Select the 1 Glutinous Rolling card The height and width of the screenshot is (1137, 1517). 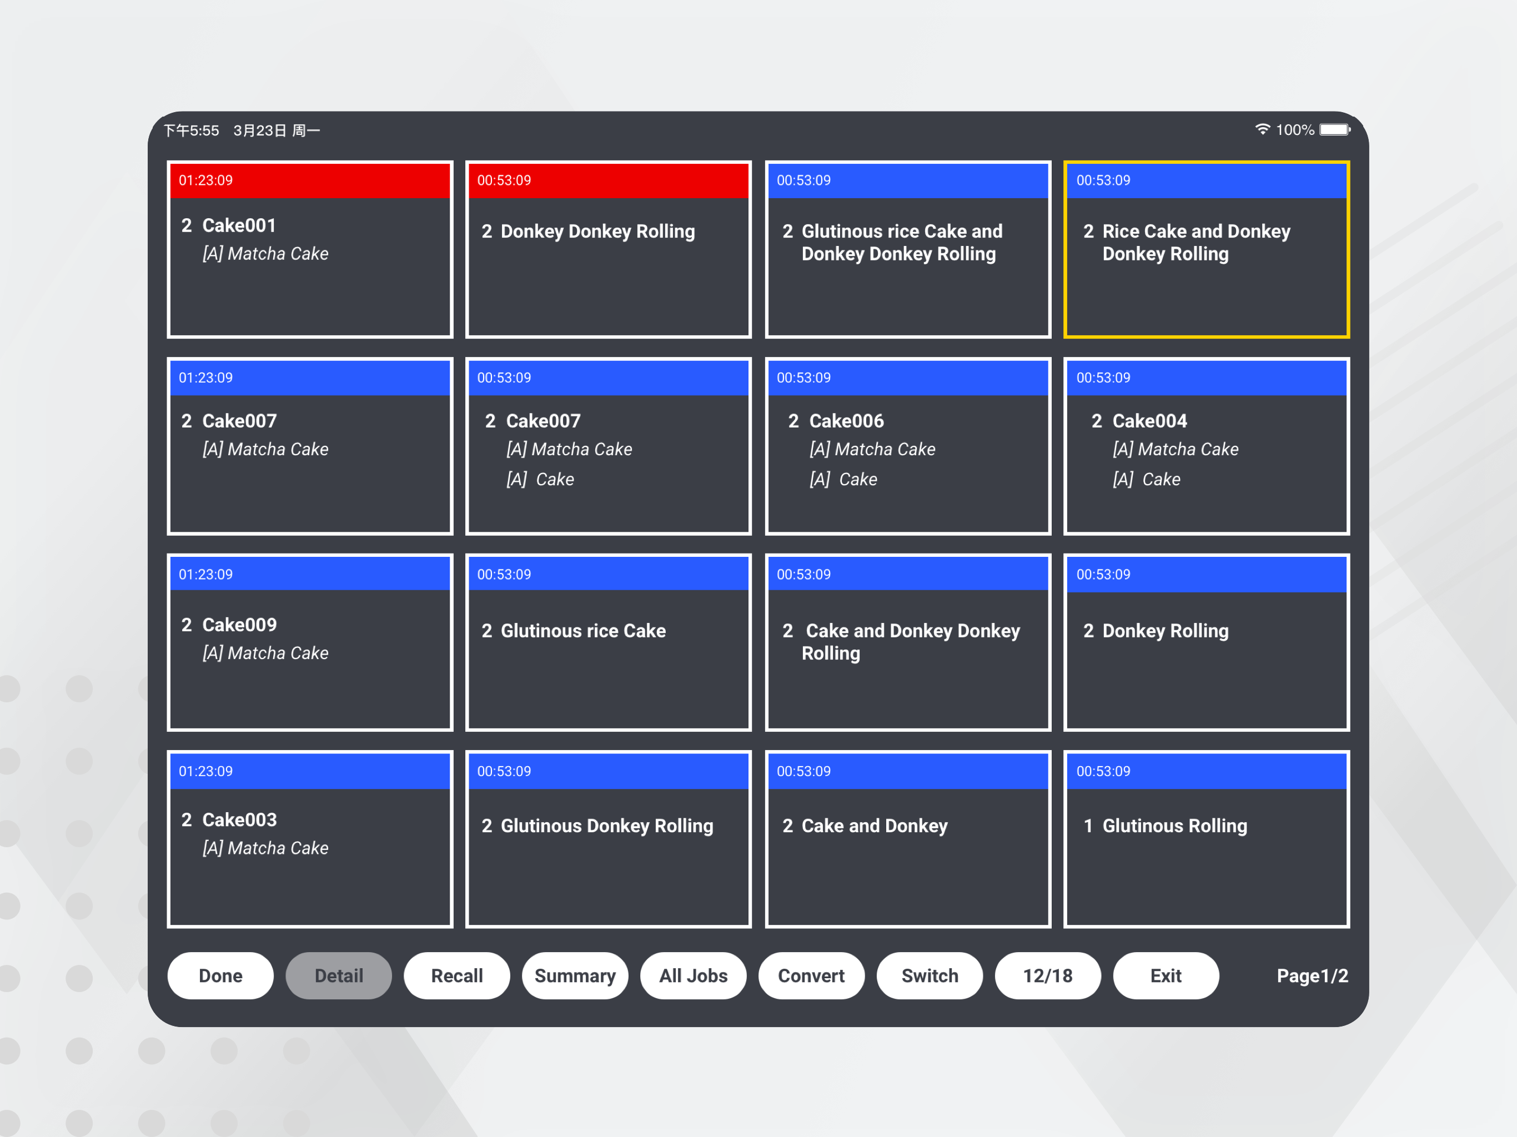pos(1207,839)
